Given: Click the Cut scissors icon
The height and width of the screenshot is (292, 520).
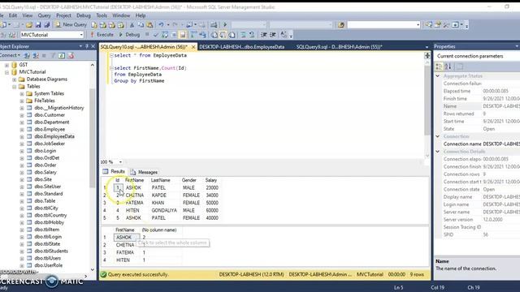Looking at the screenshot, I should (x=132, y=25).
